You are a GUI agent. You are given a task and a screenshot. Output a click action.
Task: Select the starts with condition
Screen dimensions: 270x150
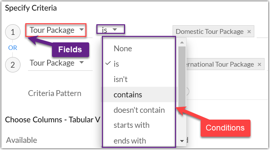pos(131,125)
